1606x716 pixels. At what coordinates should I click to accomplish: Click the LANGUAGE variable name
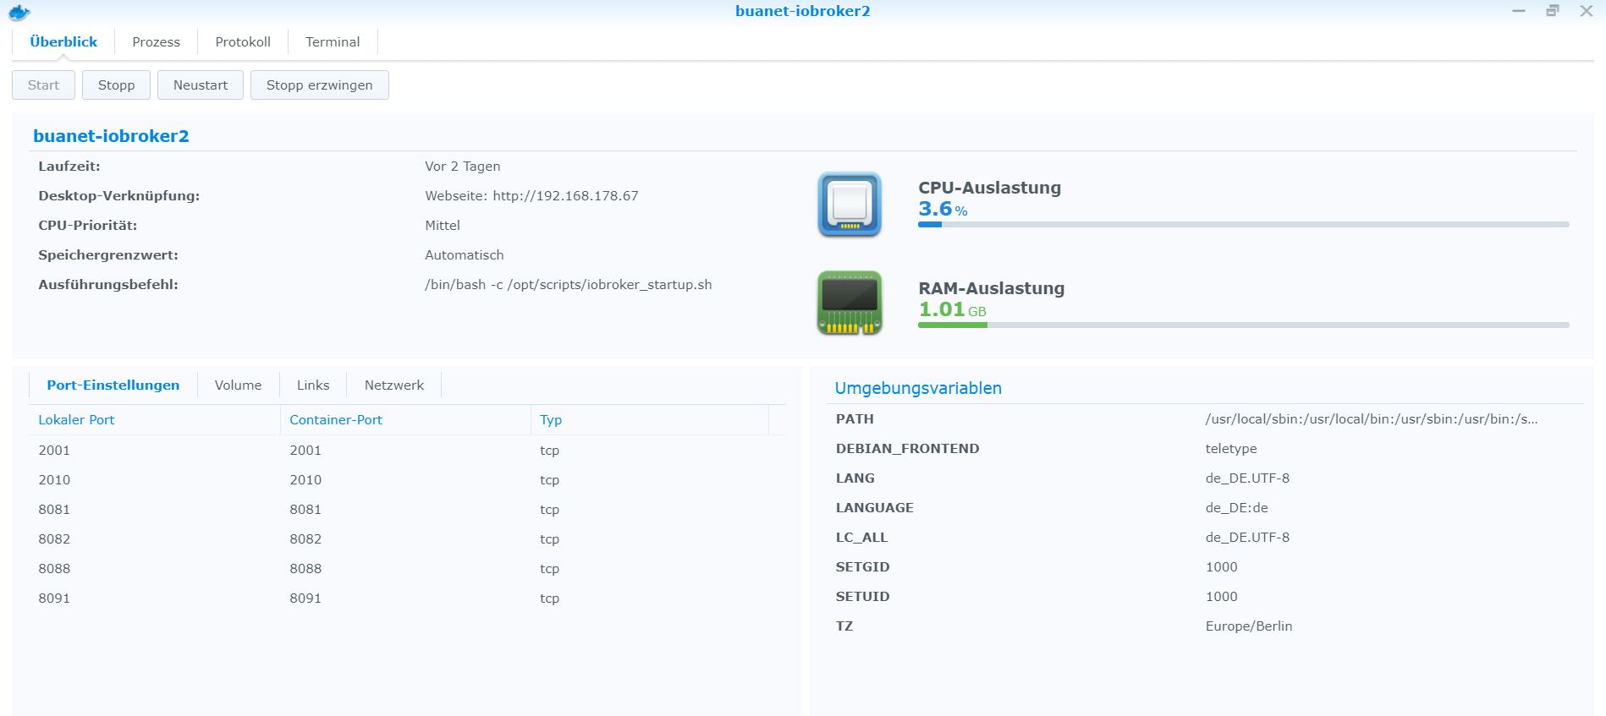874,507
